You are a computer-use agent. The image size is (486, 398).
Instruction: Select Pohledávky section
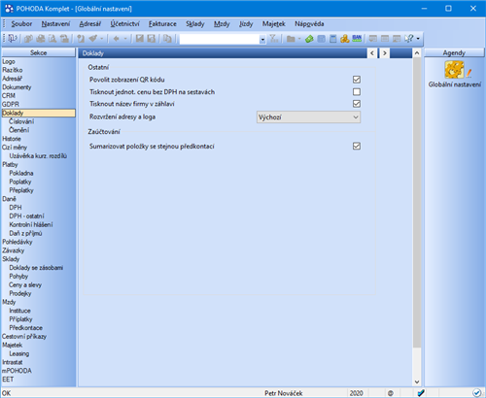pos(17,242)
